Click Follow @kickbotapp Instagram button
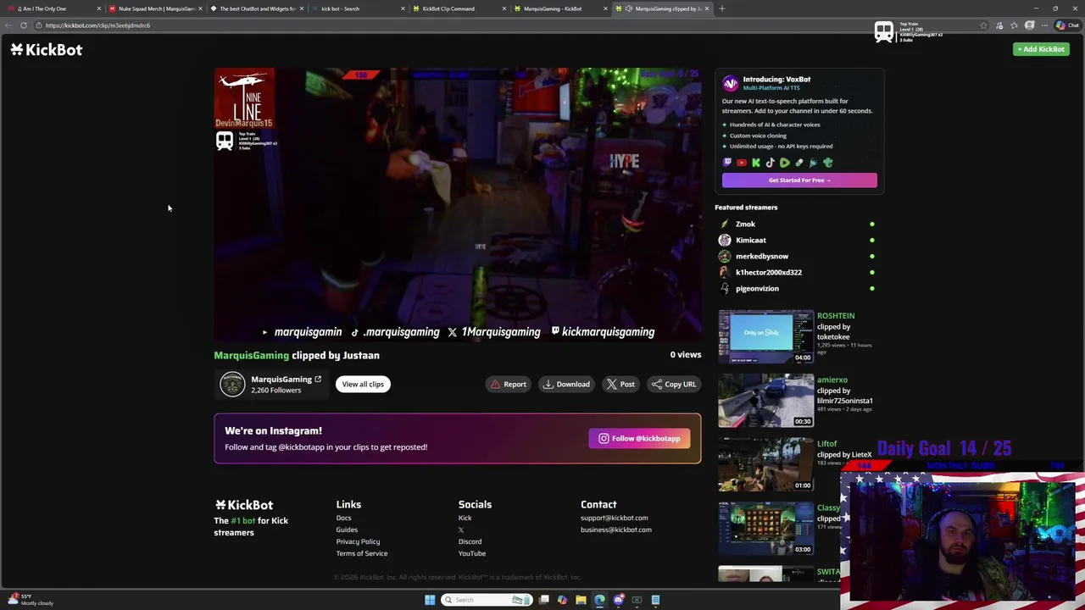This screenshot has height=610, width=1085. click(640, 439)
